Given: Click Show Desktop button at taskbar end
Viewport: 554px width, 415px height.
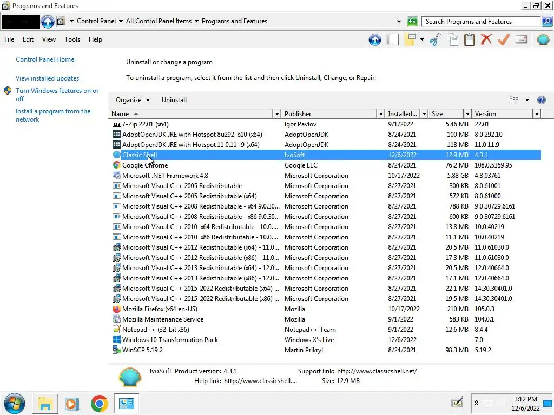Looking at the screenshot, I should (x=548, y=403).
